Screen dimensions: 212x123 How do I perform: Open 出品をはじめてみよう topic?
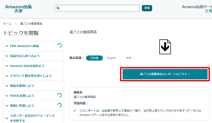[25, 56]
